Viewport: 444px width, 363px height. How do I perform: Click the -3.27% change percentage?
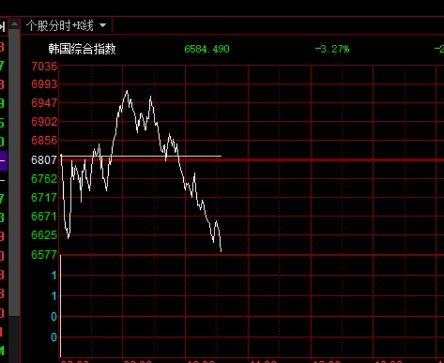[x=332, y=49]
